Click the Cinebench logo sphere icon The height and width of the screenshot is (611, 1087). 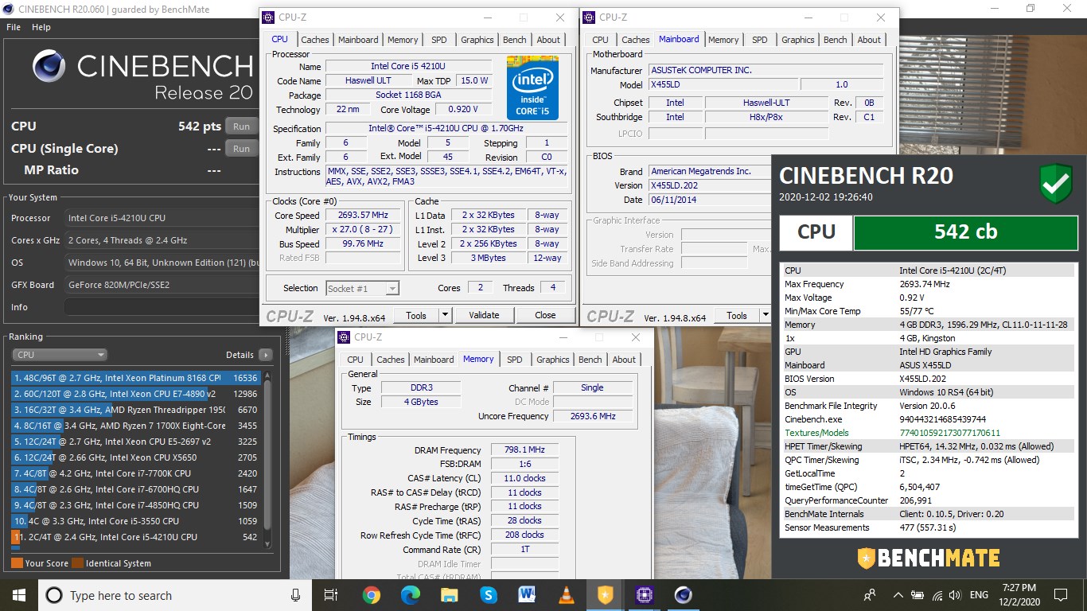coord(49,68)
